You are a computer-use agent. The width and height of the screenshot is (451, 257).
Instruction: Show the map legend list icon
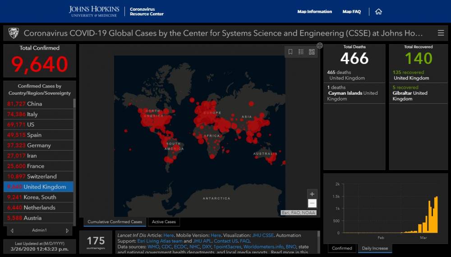click(x=301, y=52)
